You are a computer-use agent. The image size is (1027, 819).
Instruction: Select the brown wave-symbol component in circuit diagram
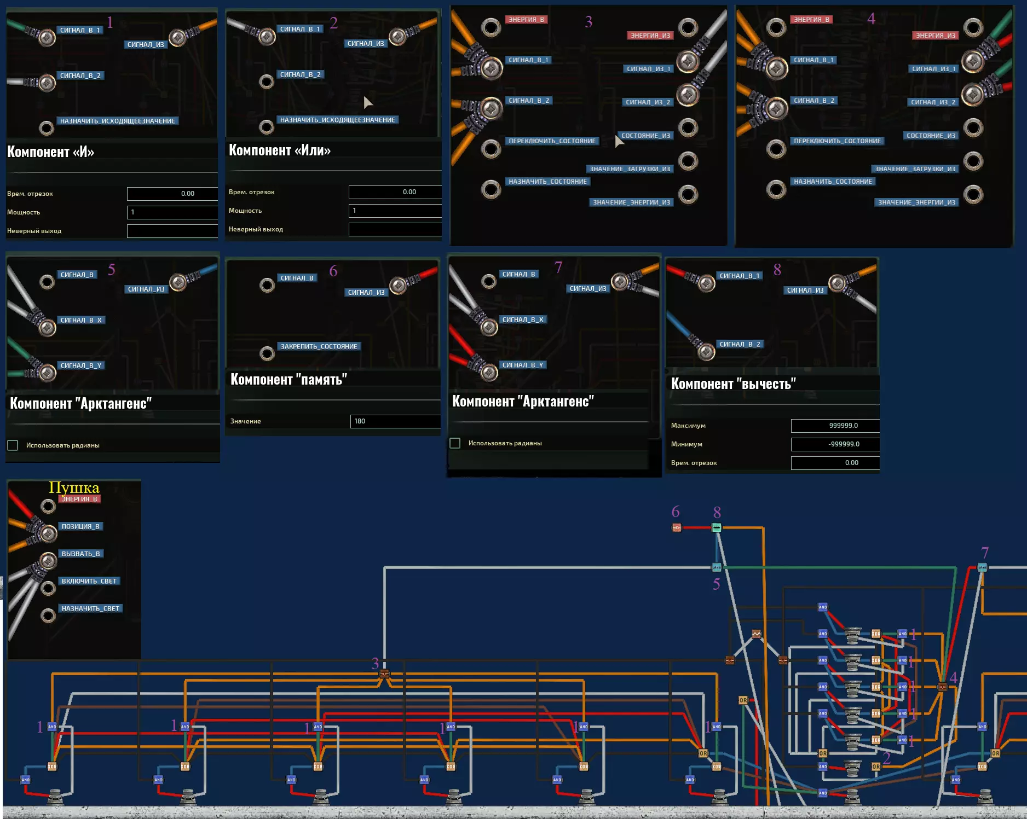coord(756,634)
